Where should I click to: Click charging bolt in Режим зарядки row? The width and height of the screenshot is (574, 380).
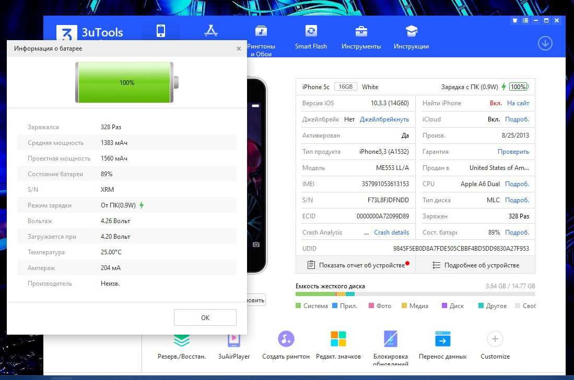[142, 205]
